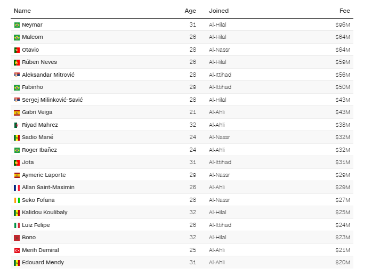Image resolution: width=380 pixels, height=276 pixels.
Task: Sort table by the Name column header
Action: (x=22, y=11)
